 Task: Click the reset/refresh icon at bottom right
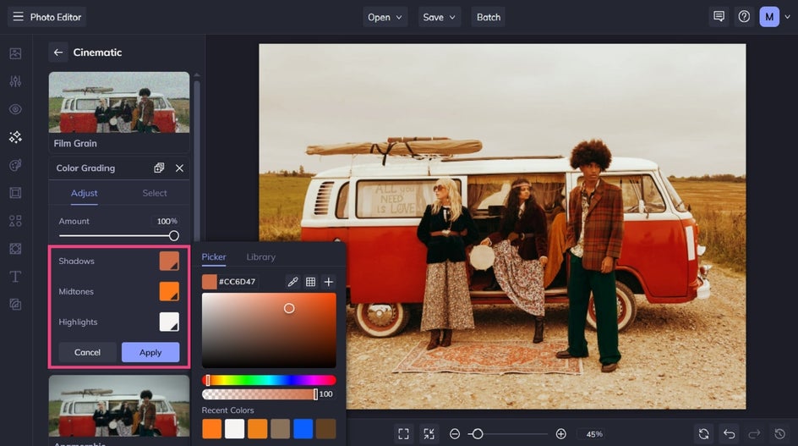tap(704, 434)
